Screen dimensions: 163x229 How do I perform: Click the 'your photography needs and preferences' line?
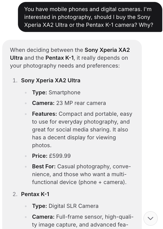pos(65,66)
